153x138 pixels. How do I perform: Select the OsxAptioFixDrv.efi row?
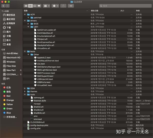pyautogui.click(x=88, y=45)
